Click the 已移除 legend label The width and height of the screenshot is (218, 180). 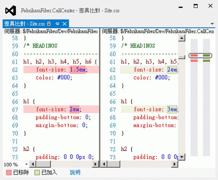point(21,172)
